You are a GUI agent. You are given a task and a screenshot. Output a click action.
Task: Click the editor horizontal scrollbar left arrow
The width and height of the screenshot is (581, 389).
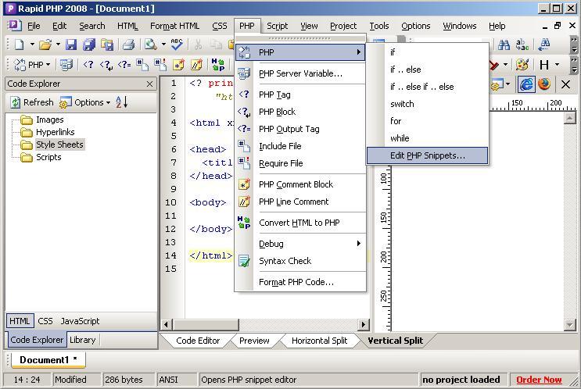pos(166,325)
